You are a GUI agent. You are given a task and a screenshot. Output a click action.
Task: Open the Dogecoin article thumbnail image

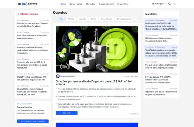97,49
